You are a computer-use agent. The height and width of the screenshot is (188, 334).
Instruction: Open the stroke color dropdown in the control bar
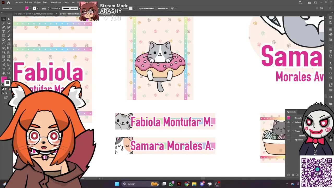pos(38,8)
